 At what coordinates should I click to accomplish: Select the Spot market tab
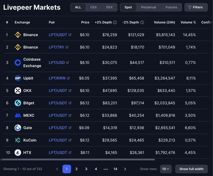point(128,7)
